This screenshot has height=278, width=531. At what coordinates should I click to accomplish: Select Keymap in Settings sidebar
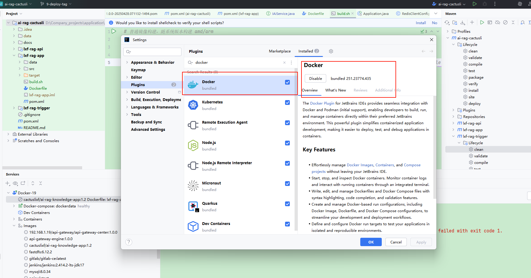[138, 70]
